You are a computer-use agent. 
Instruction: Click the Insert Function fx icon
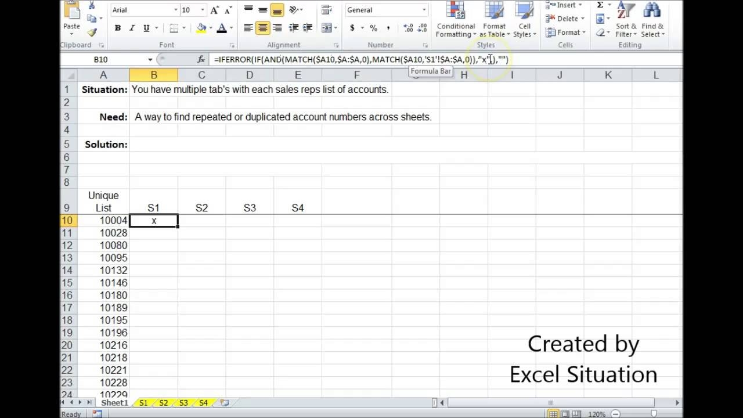click(201, 59)
